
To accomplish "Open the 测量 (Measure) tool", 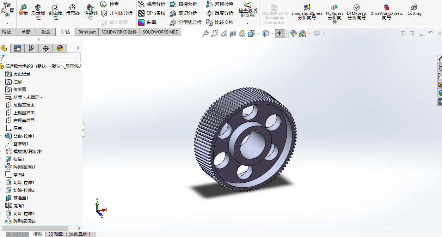I will pyautogui.click(x=23, y=10).
